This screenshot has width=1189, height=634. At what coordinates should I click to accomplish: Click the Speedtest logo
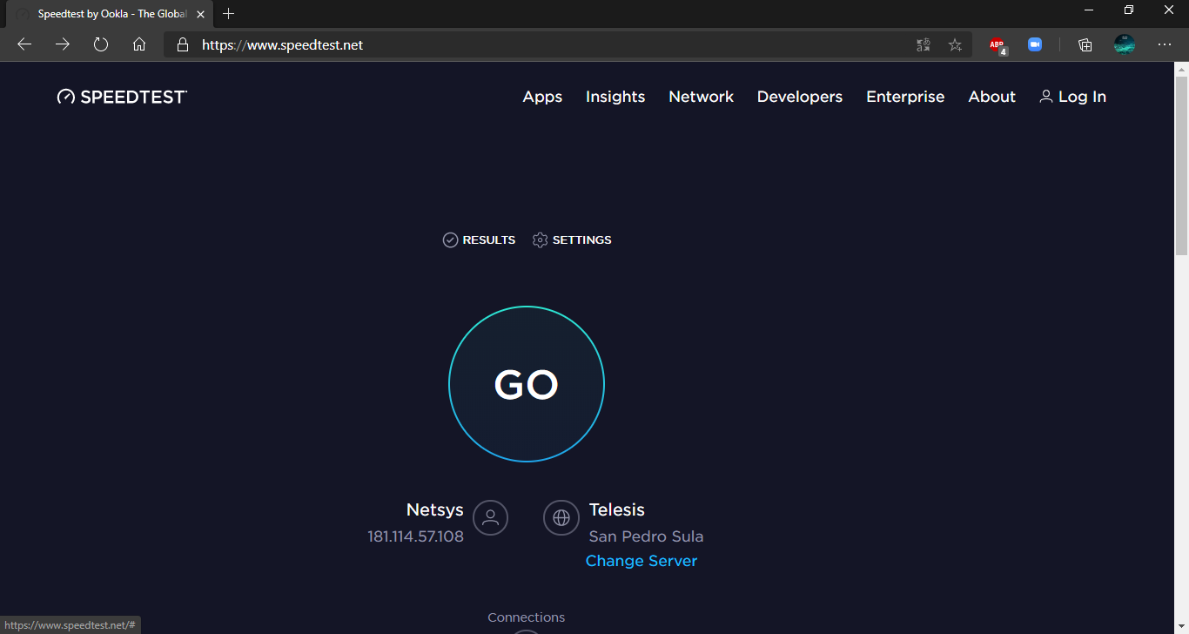(122, 97)
